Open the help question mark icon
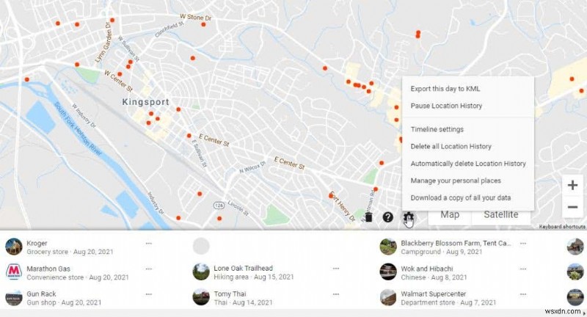The height and width of the screenshot is (317, 587). pos(388,217)
